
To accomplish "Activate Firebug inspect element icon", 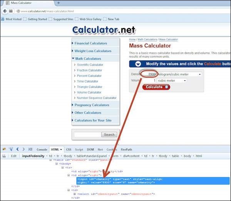I will (11, 149).
